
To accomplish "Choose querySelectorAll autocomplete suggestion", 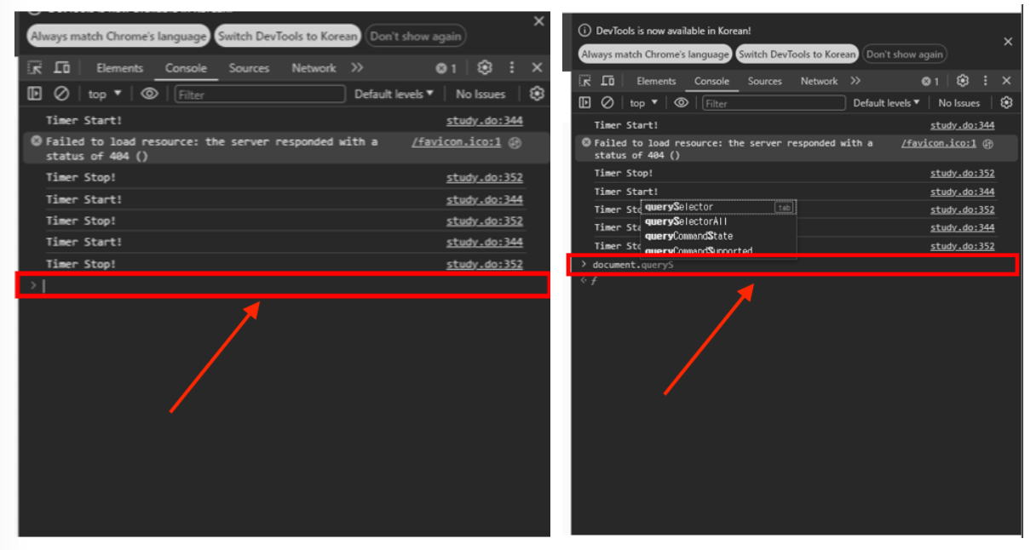I will pyautogui.click(x=718, y=221).
